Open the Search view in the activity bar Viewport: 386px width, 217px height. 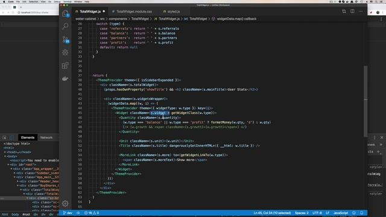click(65, 26)
